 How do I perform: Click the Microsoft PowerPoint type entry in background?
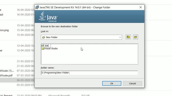pyautogui.click(x=59, y=95)
